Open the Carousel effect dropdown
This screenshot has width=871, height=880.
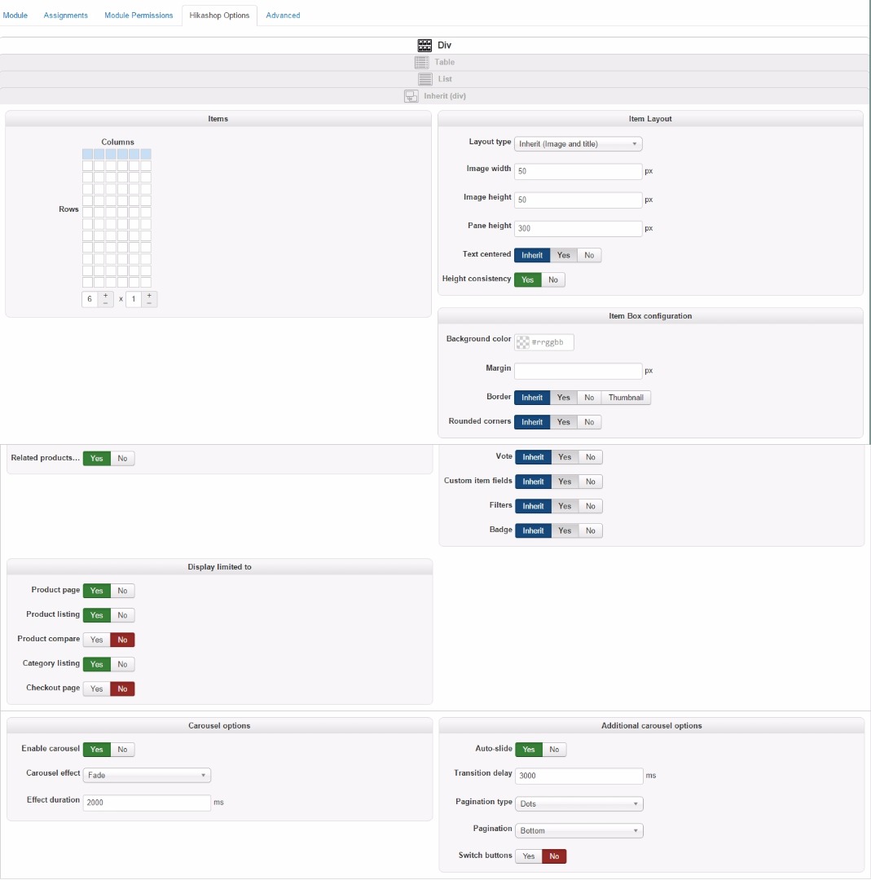[x=147, y=775]
